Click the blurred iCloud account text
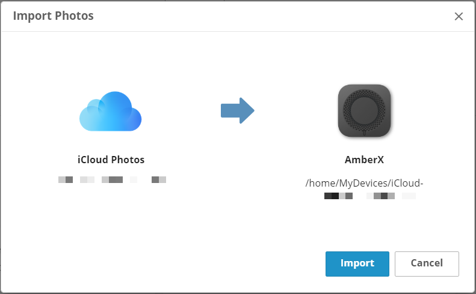Screen dimensions: 476x294 [112, 179]
